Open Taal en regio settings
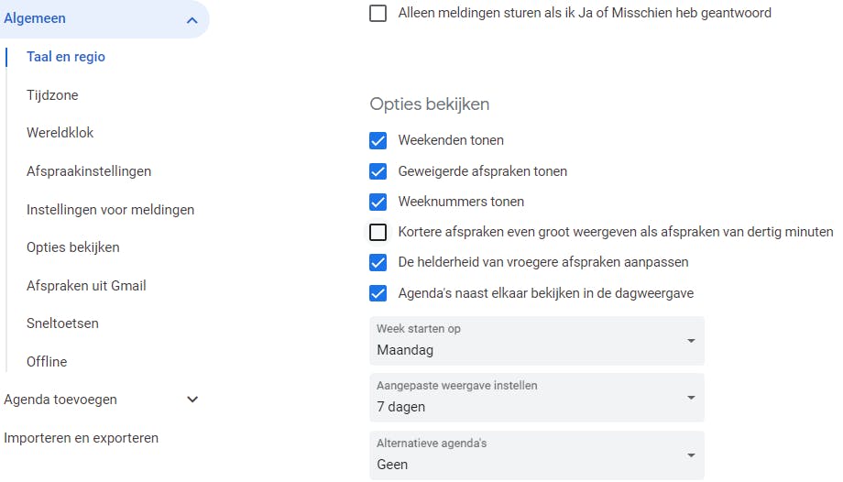Image resolution: width=843 pixels, height=482 pixels. [x=66, y=57]
